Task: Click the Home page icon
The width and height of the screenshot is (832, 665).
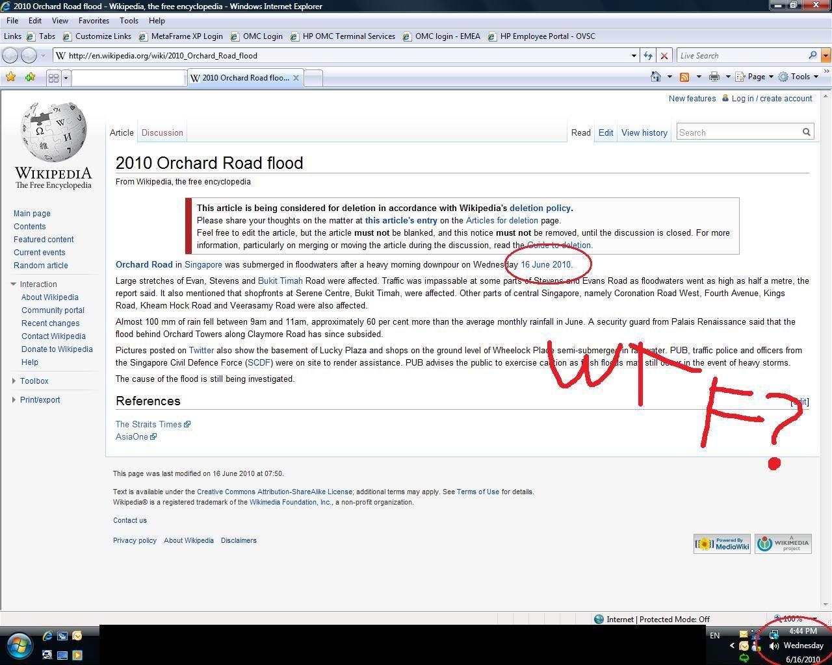Action: pyautogui.click(x=656, y=77)
